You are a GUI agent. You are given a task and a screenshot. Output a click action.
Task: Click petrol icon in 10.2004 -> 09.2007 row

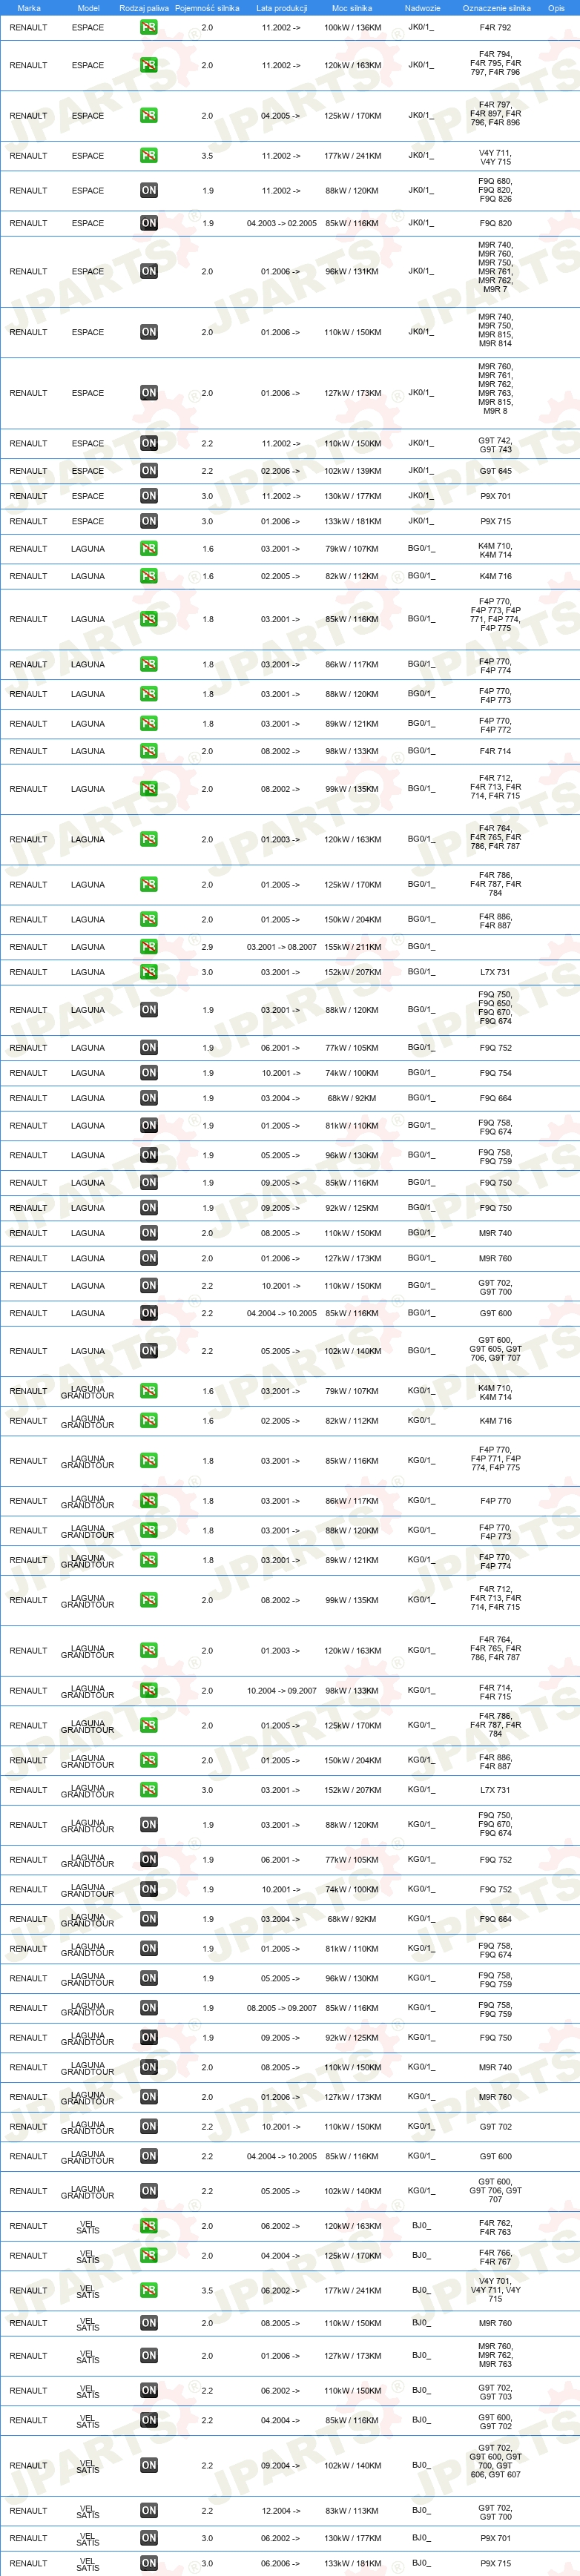(x=148, y=1691)
